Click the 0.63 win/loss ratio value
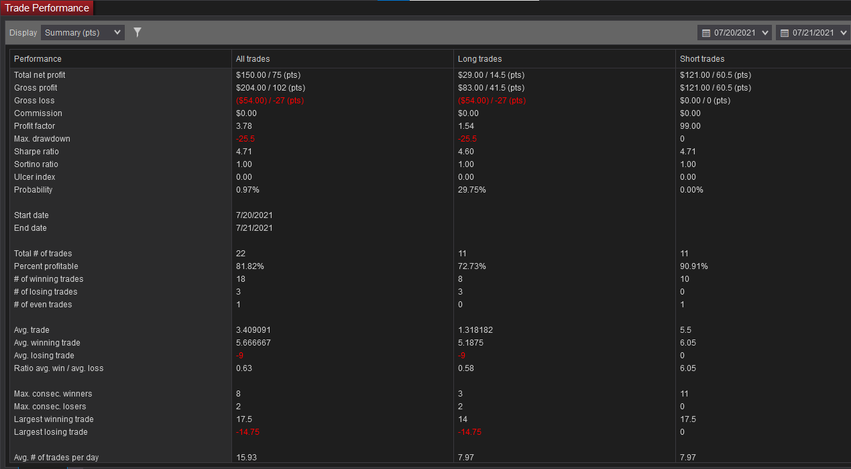 244,368
